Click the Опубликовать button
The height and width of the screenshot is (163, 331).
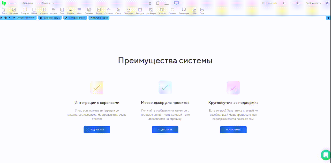point(313,3)
